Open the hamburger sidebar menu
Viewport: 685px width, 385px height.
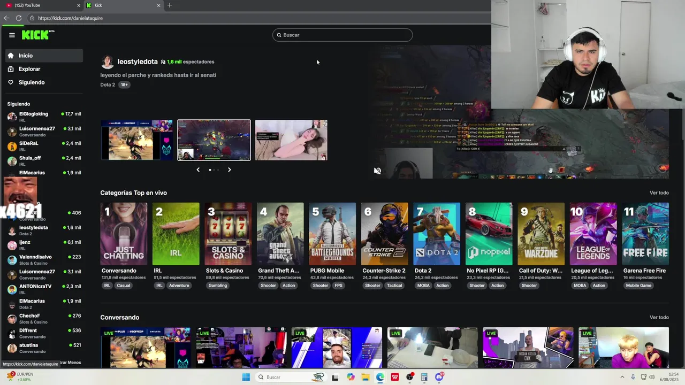point(12,35)
